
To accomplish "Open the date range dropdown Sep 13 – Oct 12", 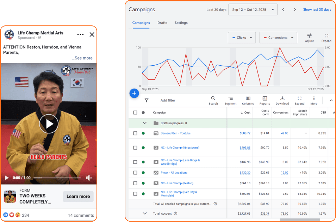I will [x=253, y=10].
